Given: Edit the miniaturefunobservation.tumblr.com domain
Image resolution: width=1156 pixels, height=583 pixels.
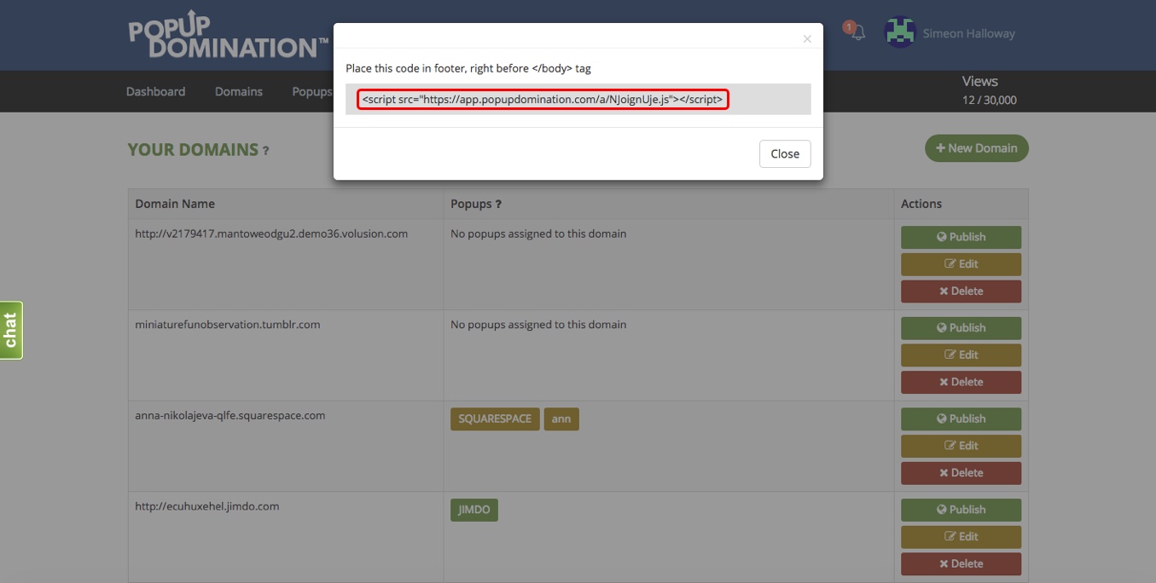Looking at the screenshot, I should tap(961, 355).
